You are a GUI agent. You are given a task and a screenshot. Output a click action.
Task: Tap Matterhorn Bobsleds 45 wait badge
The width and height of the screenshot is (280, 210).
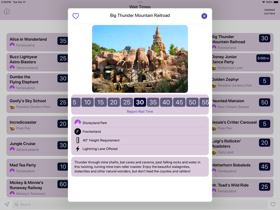coord(265,167)
